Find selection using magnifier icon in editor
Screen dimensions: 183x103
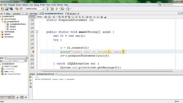59,17
